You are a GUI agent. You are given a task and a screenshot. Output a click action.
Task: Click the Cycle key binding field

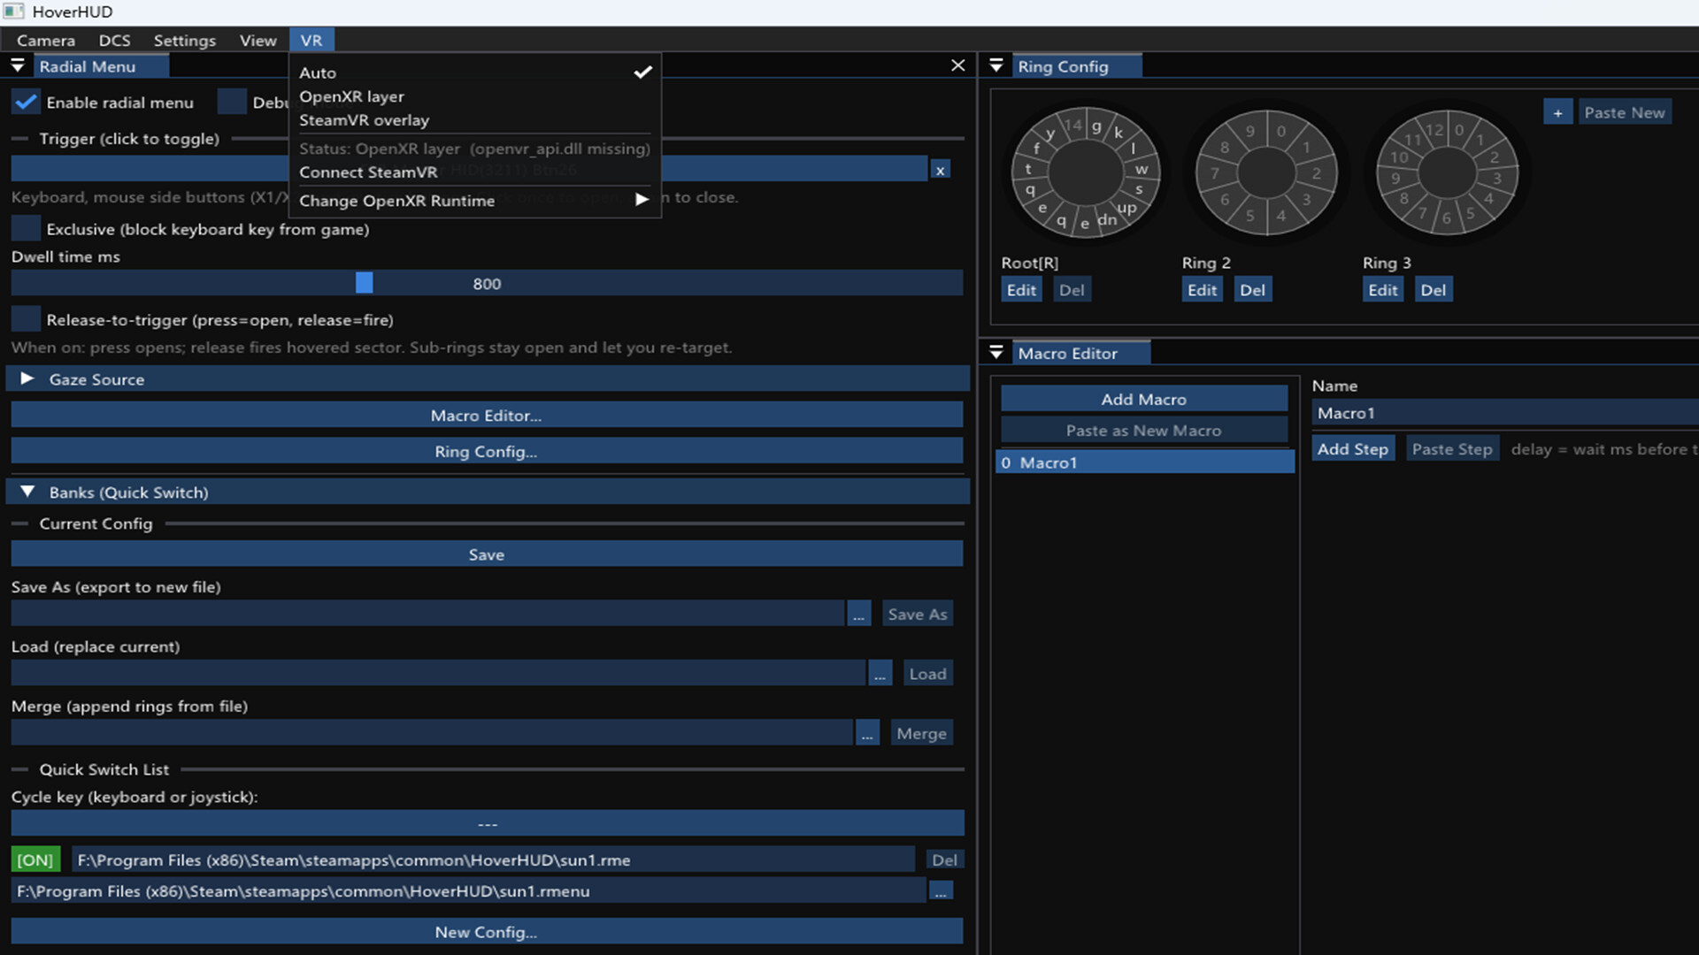pos(487,823)
